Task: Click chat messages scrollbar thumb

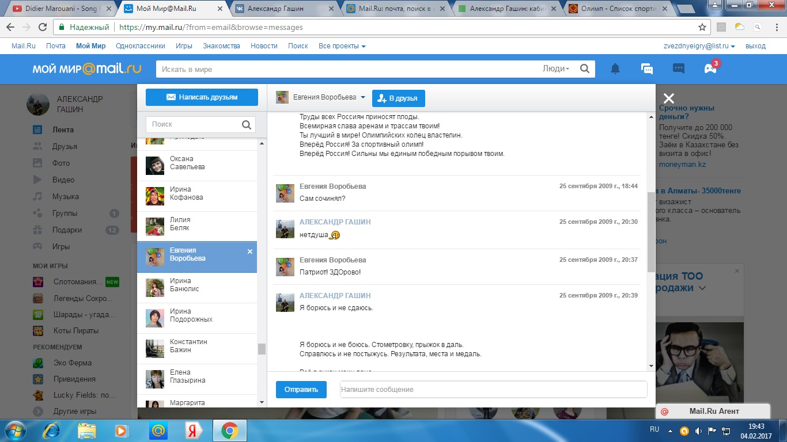Action: coord(651,232)
